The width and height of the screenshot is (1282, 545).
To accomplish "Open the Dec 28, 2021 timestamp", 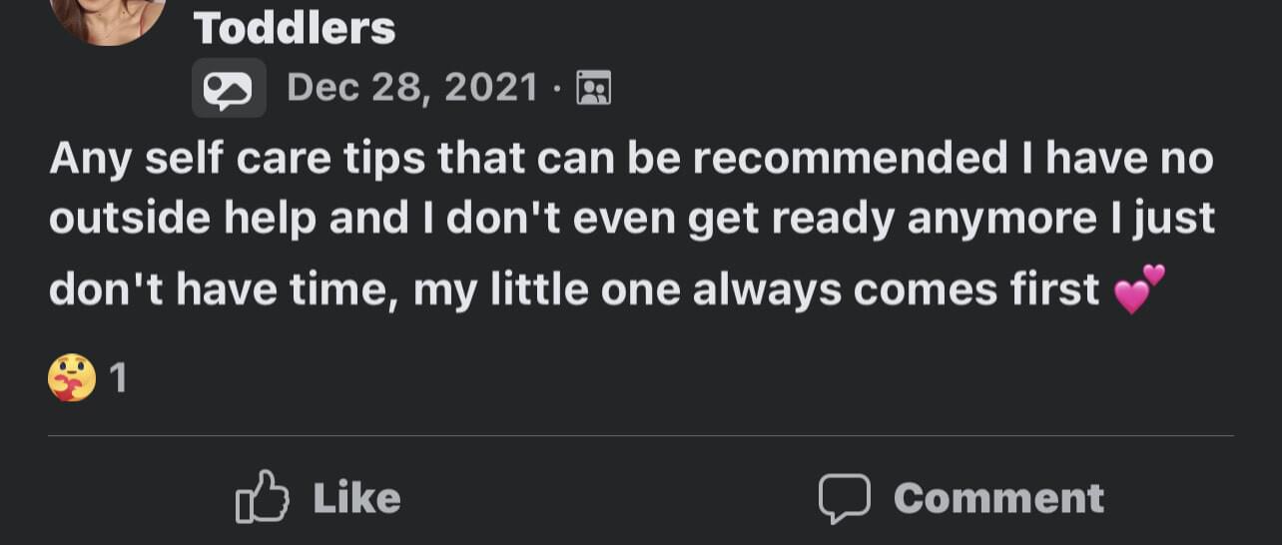I will pos(412,89).
